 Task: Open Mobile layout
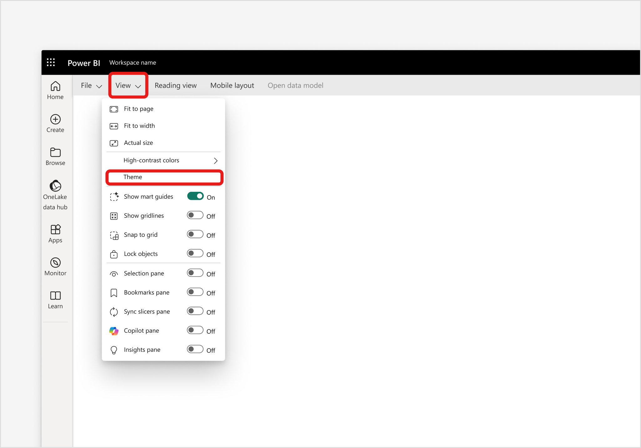coord(232,86)
